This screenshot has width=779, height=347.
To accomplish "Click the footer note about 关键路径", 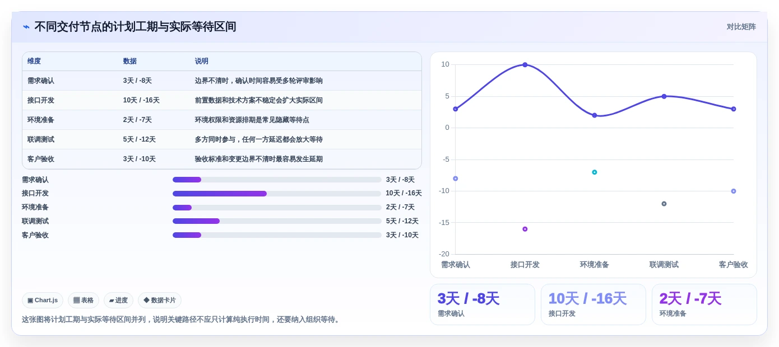I will tap(182, 320).
